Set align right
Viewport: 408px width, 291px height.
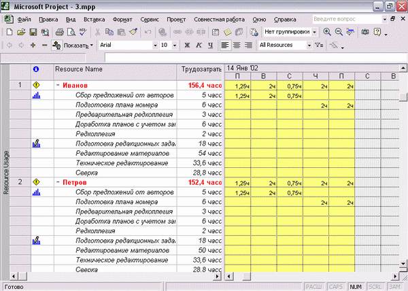click(x=248, y=46)
